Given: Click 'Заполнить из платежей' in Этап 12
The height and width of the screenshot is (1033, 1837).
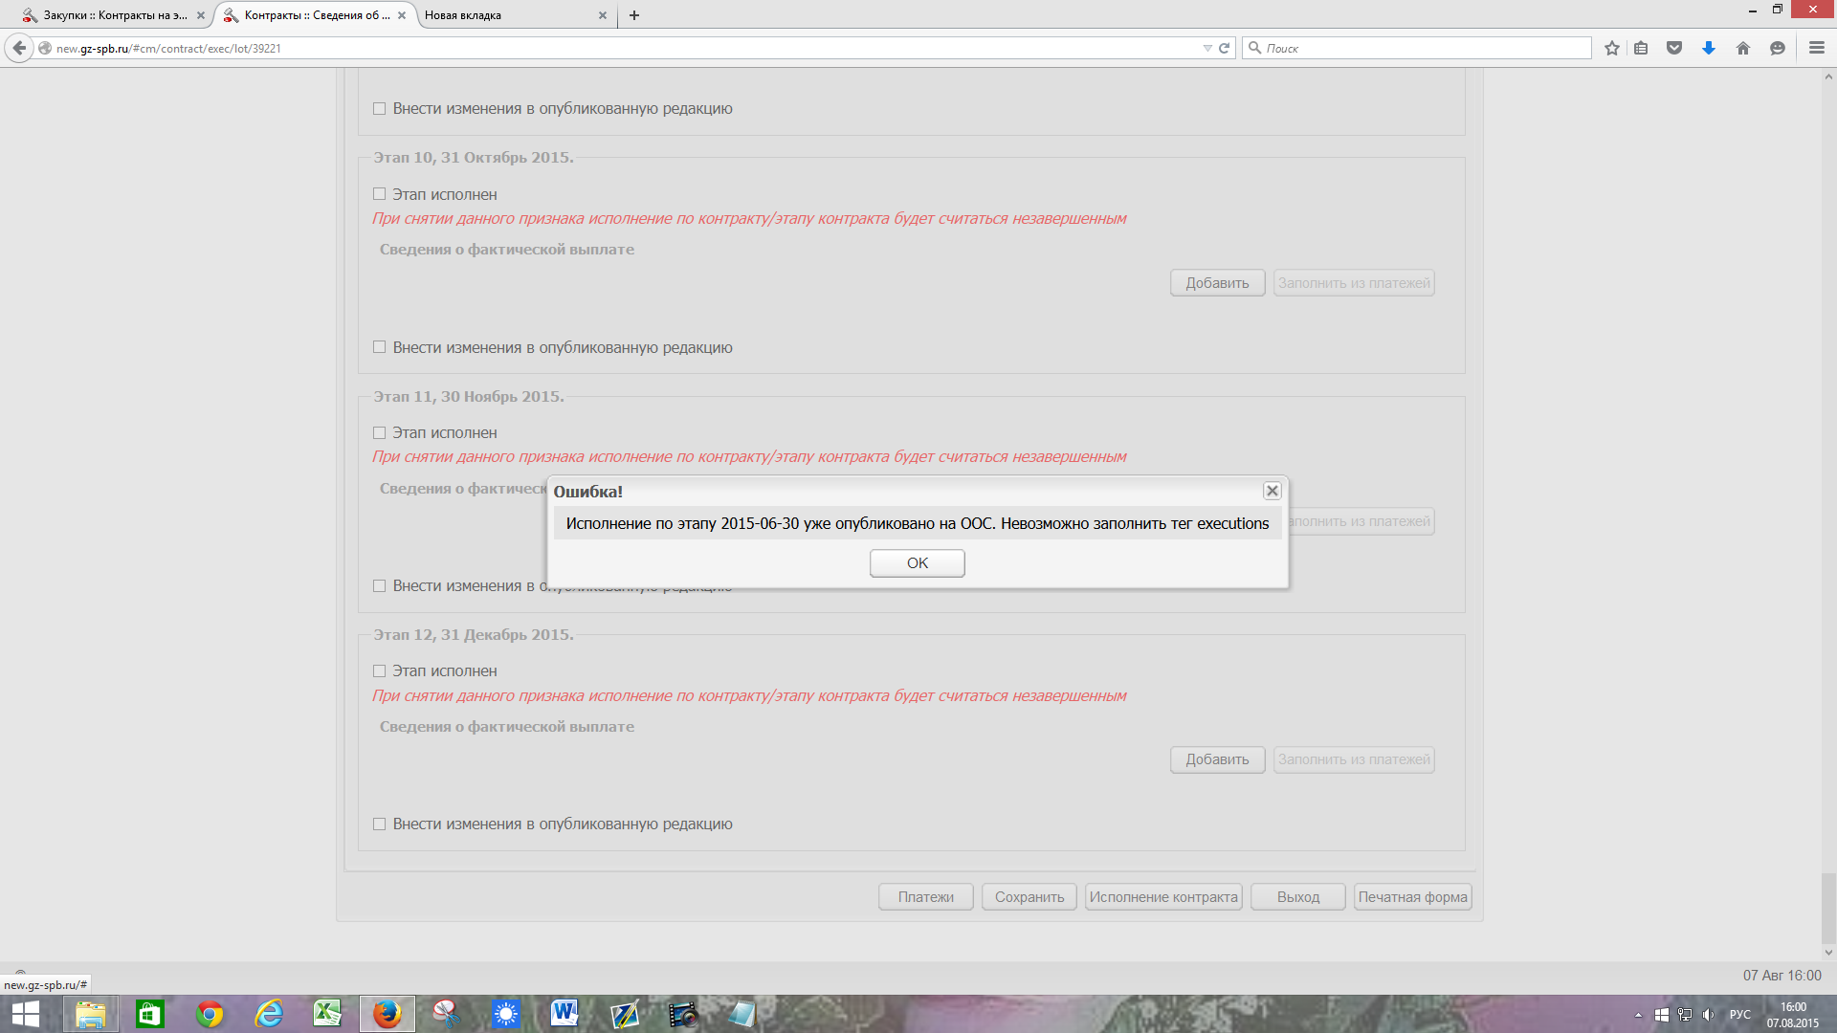Looking at the screenshot, I should (x=1354, y=759).
